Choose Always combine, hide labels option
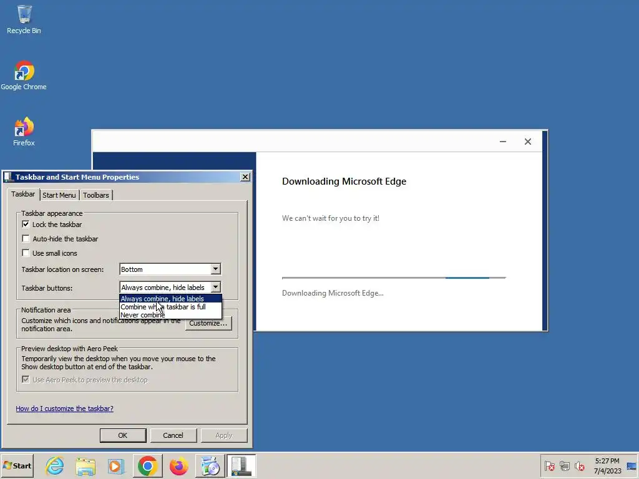639x479 pixels. click(x=171, y=299)
